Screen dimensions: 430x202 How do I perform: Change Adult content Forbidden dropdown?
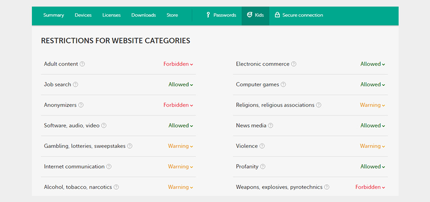tap(178, 64)
